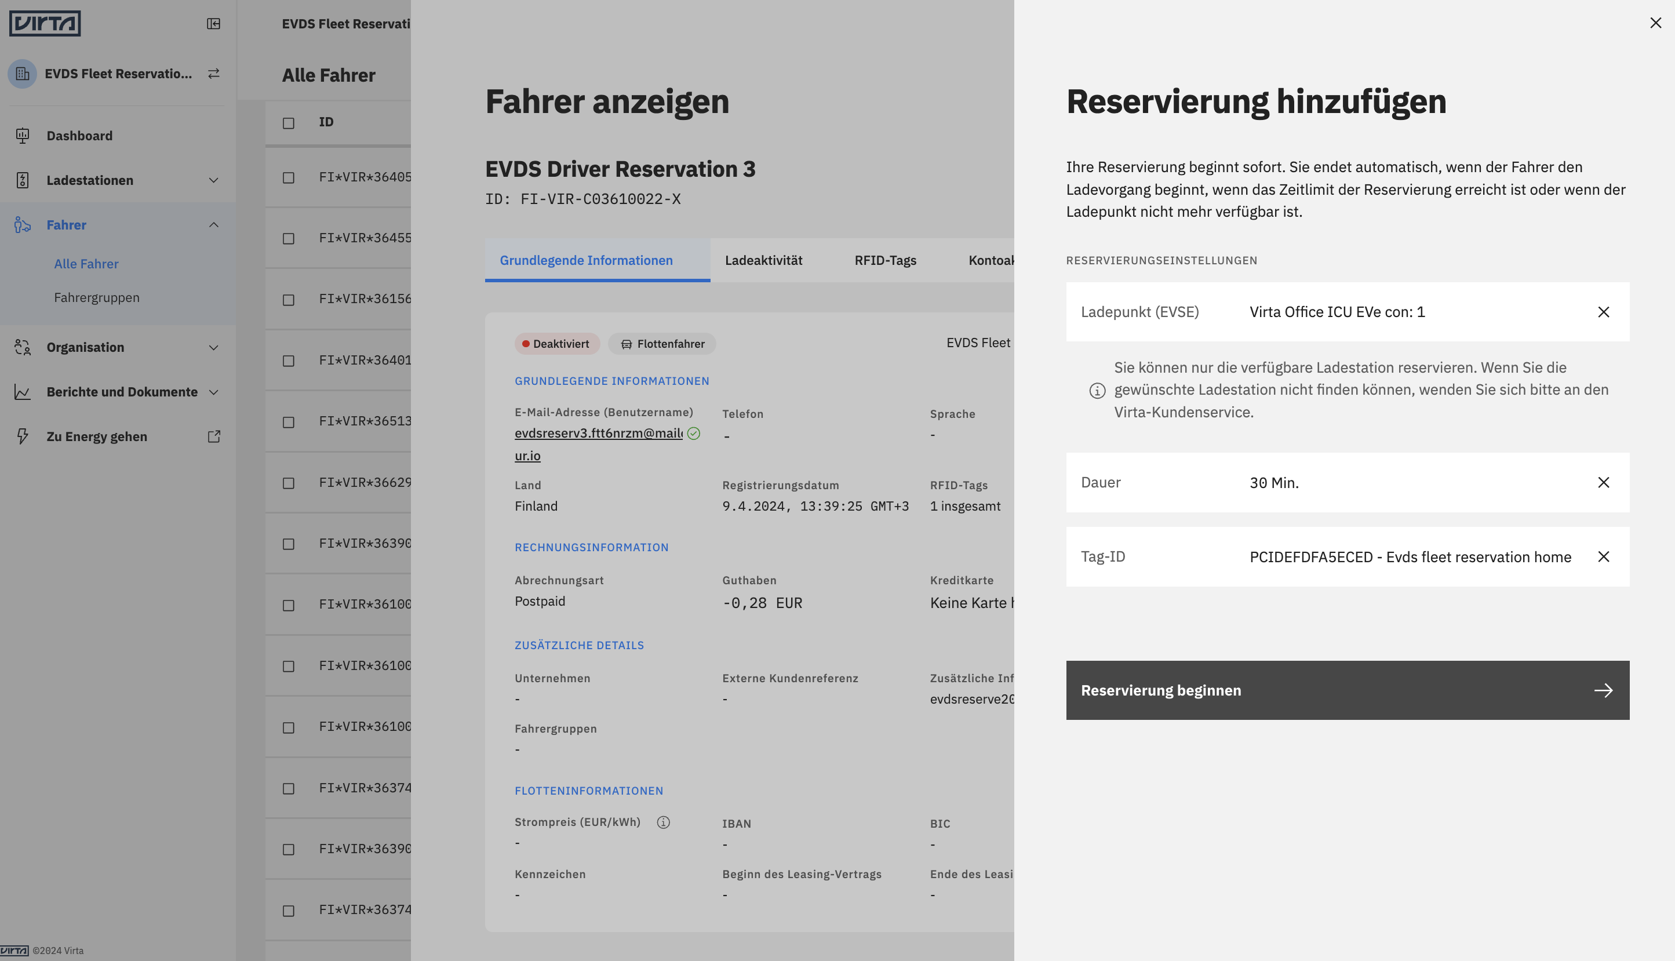The width and height of the screenshot is (1675, 961).
Task: Click the Reservierung beginnen button
Action: (1347, 690)
